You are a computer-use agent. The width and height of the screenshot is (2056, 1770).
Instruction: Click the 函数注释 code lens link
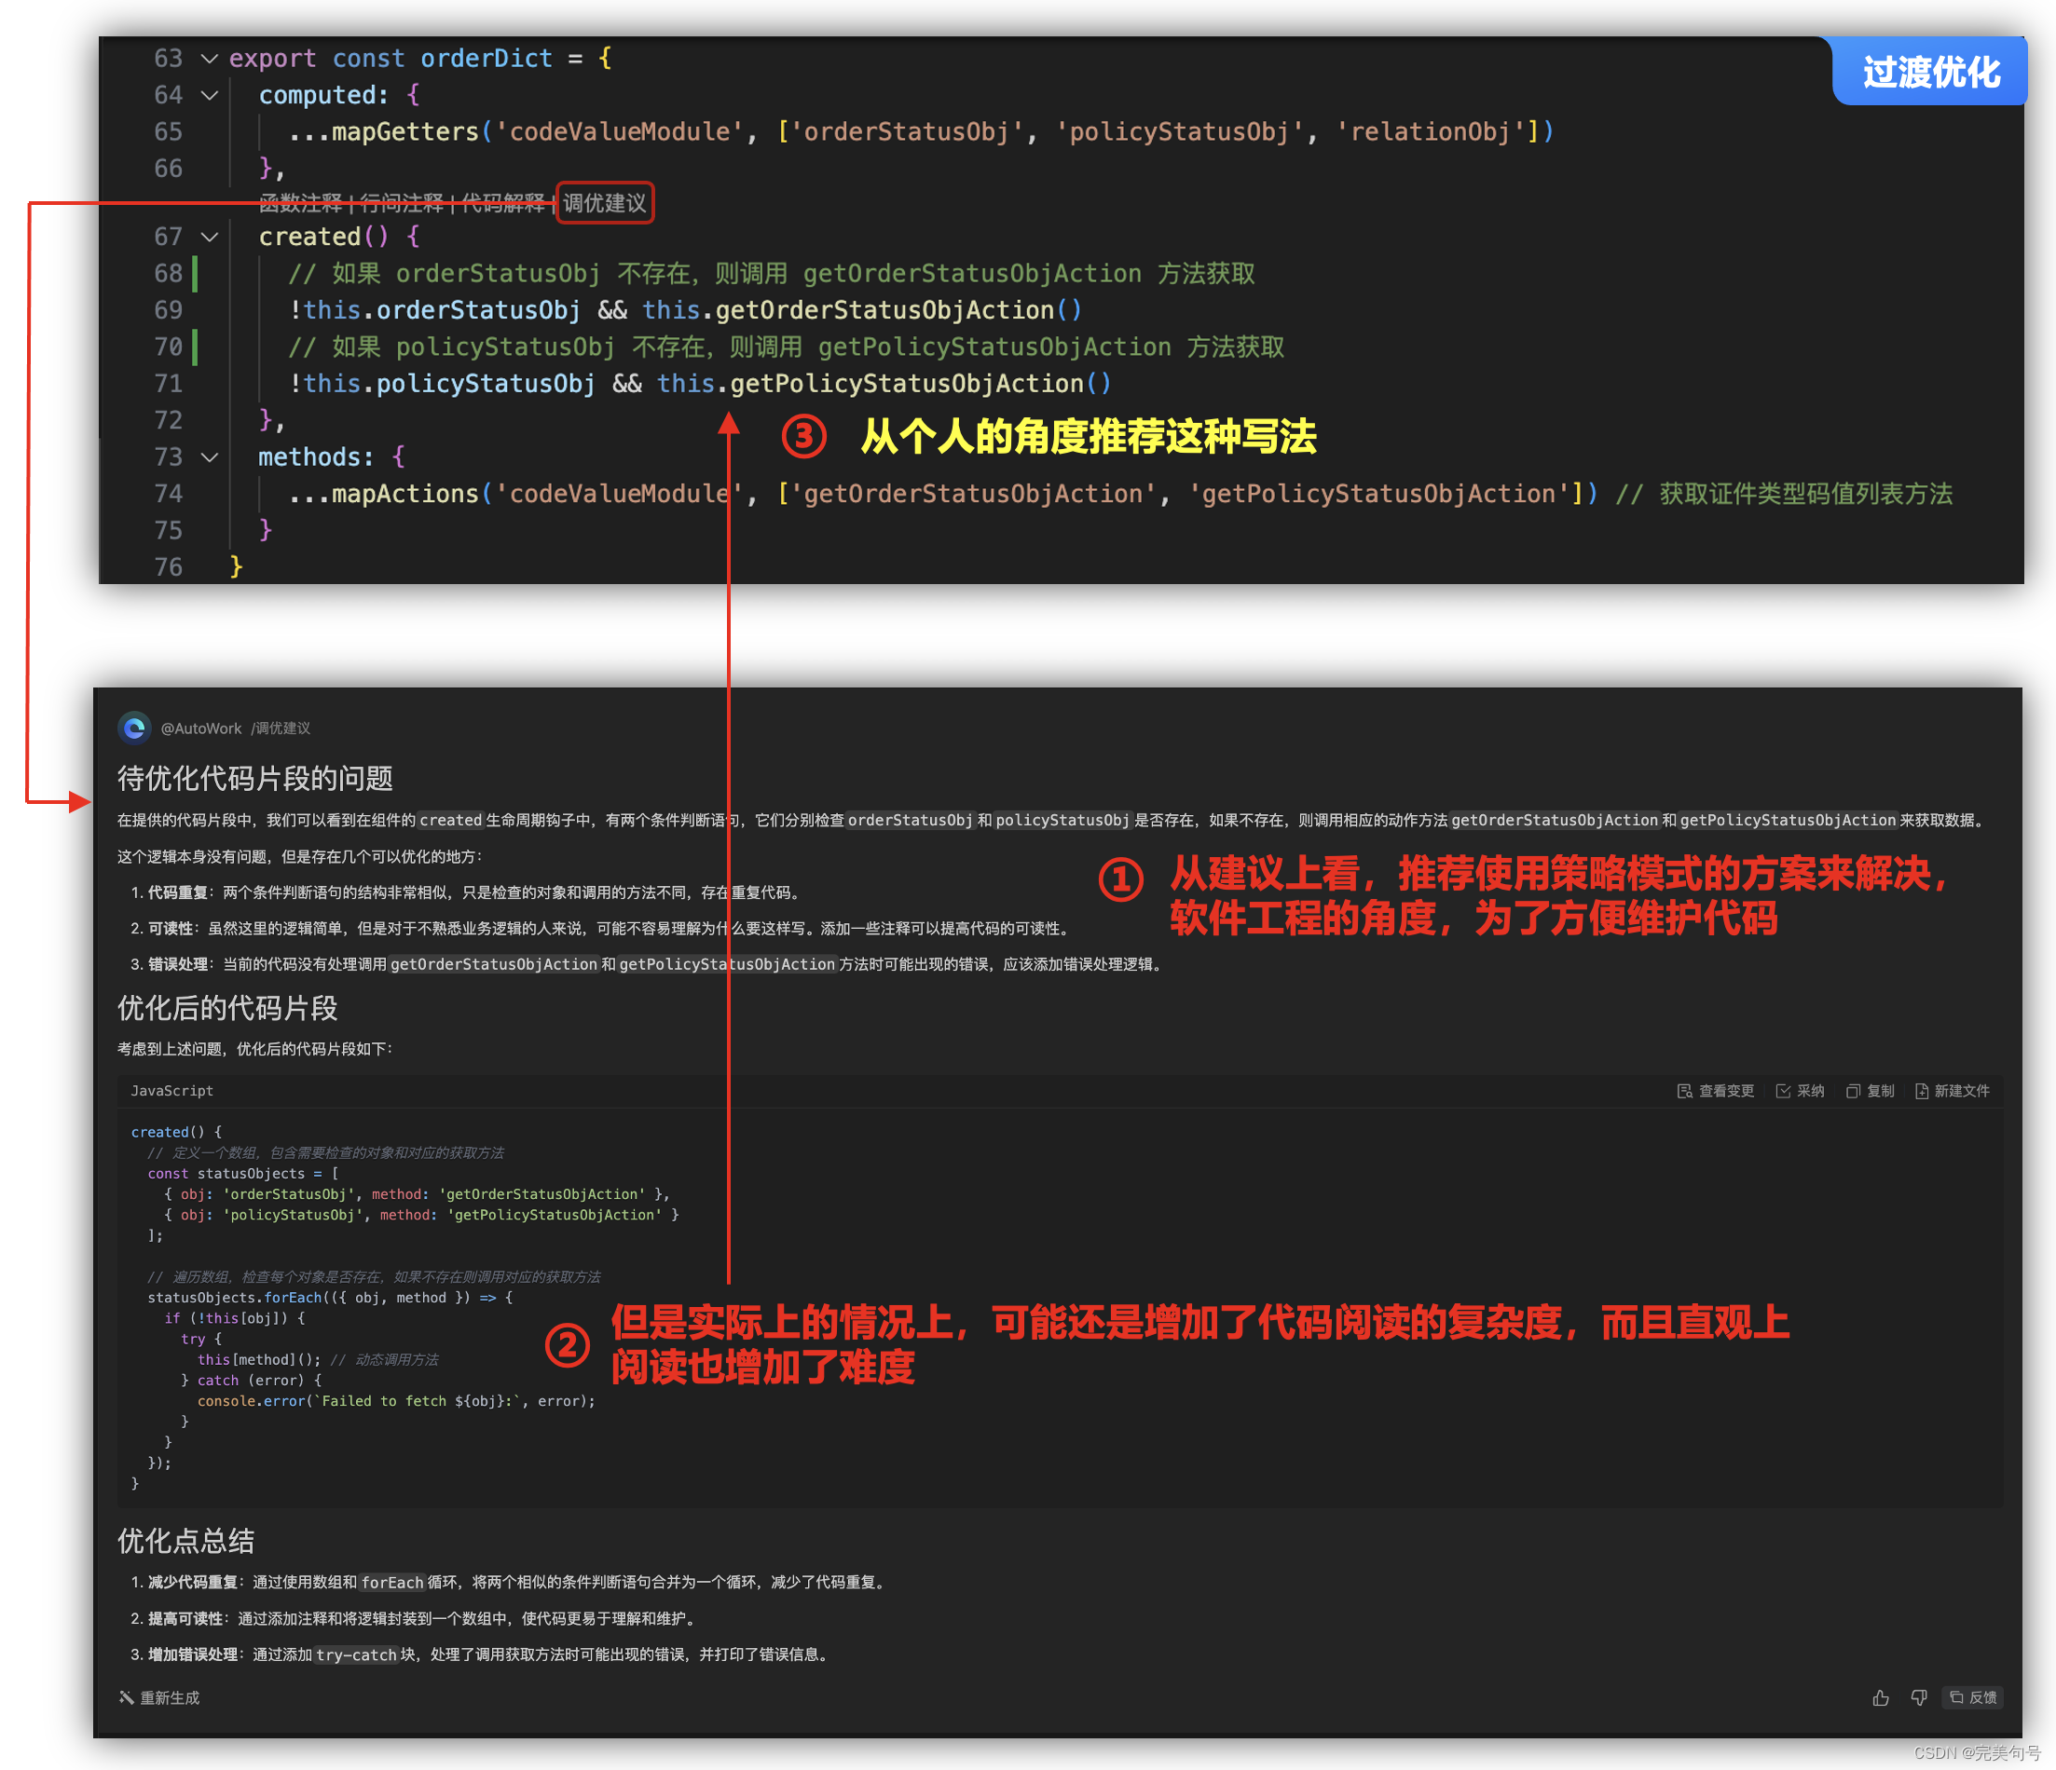(x=301, y=203)
